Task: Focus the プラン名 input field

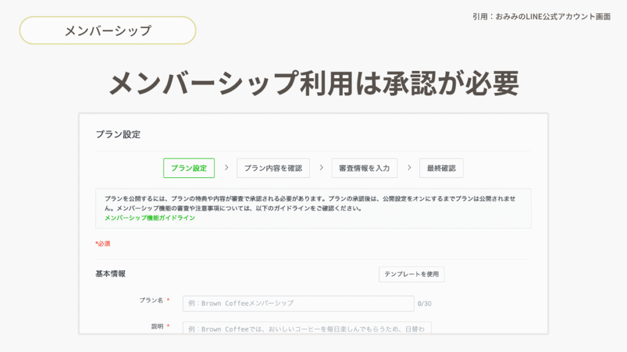Action: 298,303
